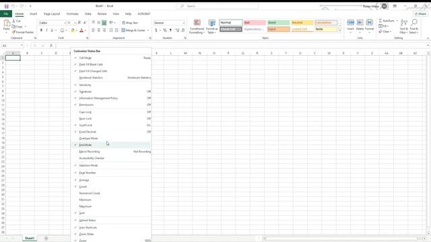
Task: Toggle italic formatting
Action: pyautogui.click(x=46, y=30)
